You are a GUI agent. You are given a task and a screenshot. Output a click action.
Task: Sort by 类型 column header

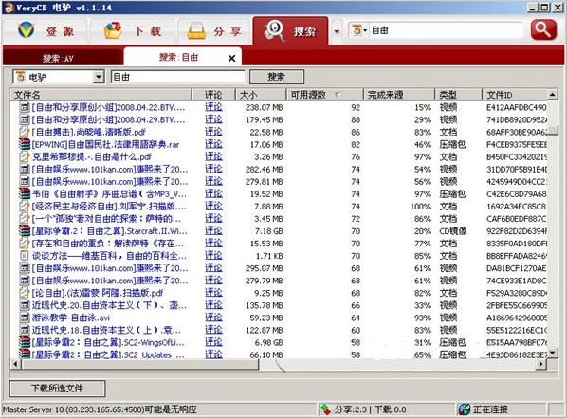coord(459,95)
